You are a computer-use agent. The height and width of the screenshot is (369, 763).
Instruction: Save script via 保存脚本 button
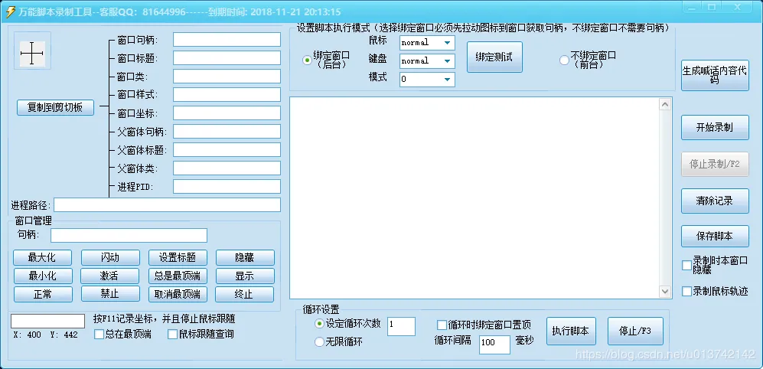pos(715,236)
